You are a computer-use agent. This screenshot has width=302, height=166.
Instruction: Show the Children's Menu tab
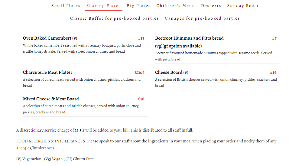pyautogui.click(x=176, y=6)
